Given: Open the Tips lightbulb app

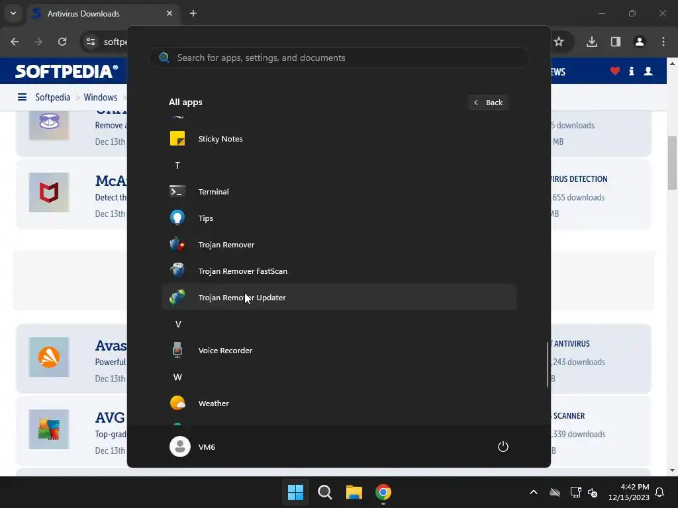Looking at the screenshot, I should point(177,218).
